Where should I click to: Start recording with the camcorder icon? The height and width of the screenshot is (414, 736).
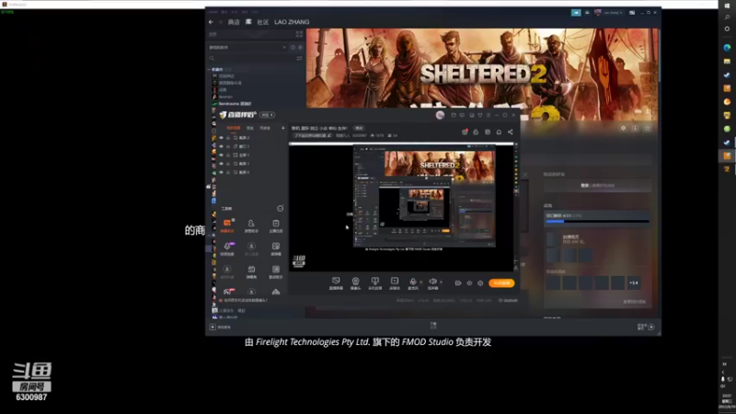point(458,283)
